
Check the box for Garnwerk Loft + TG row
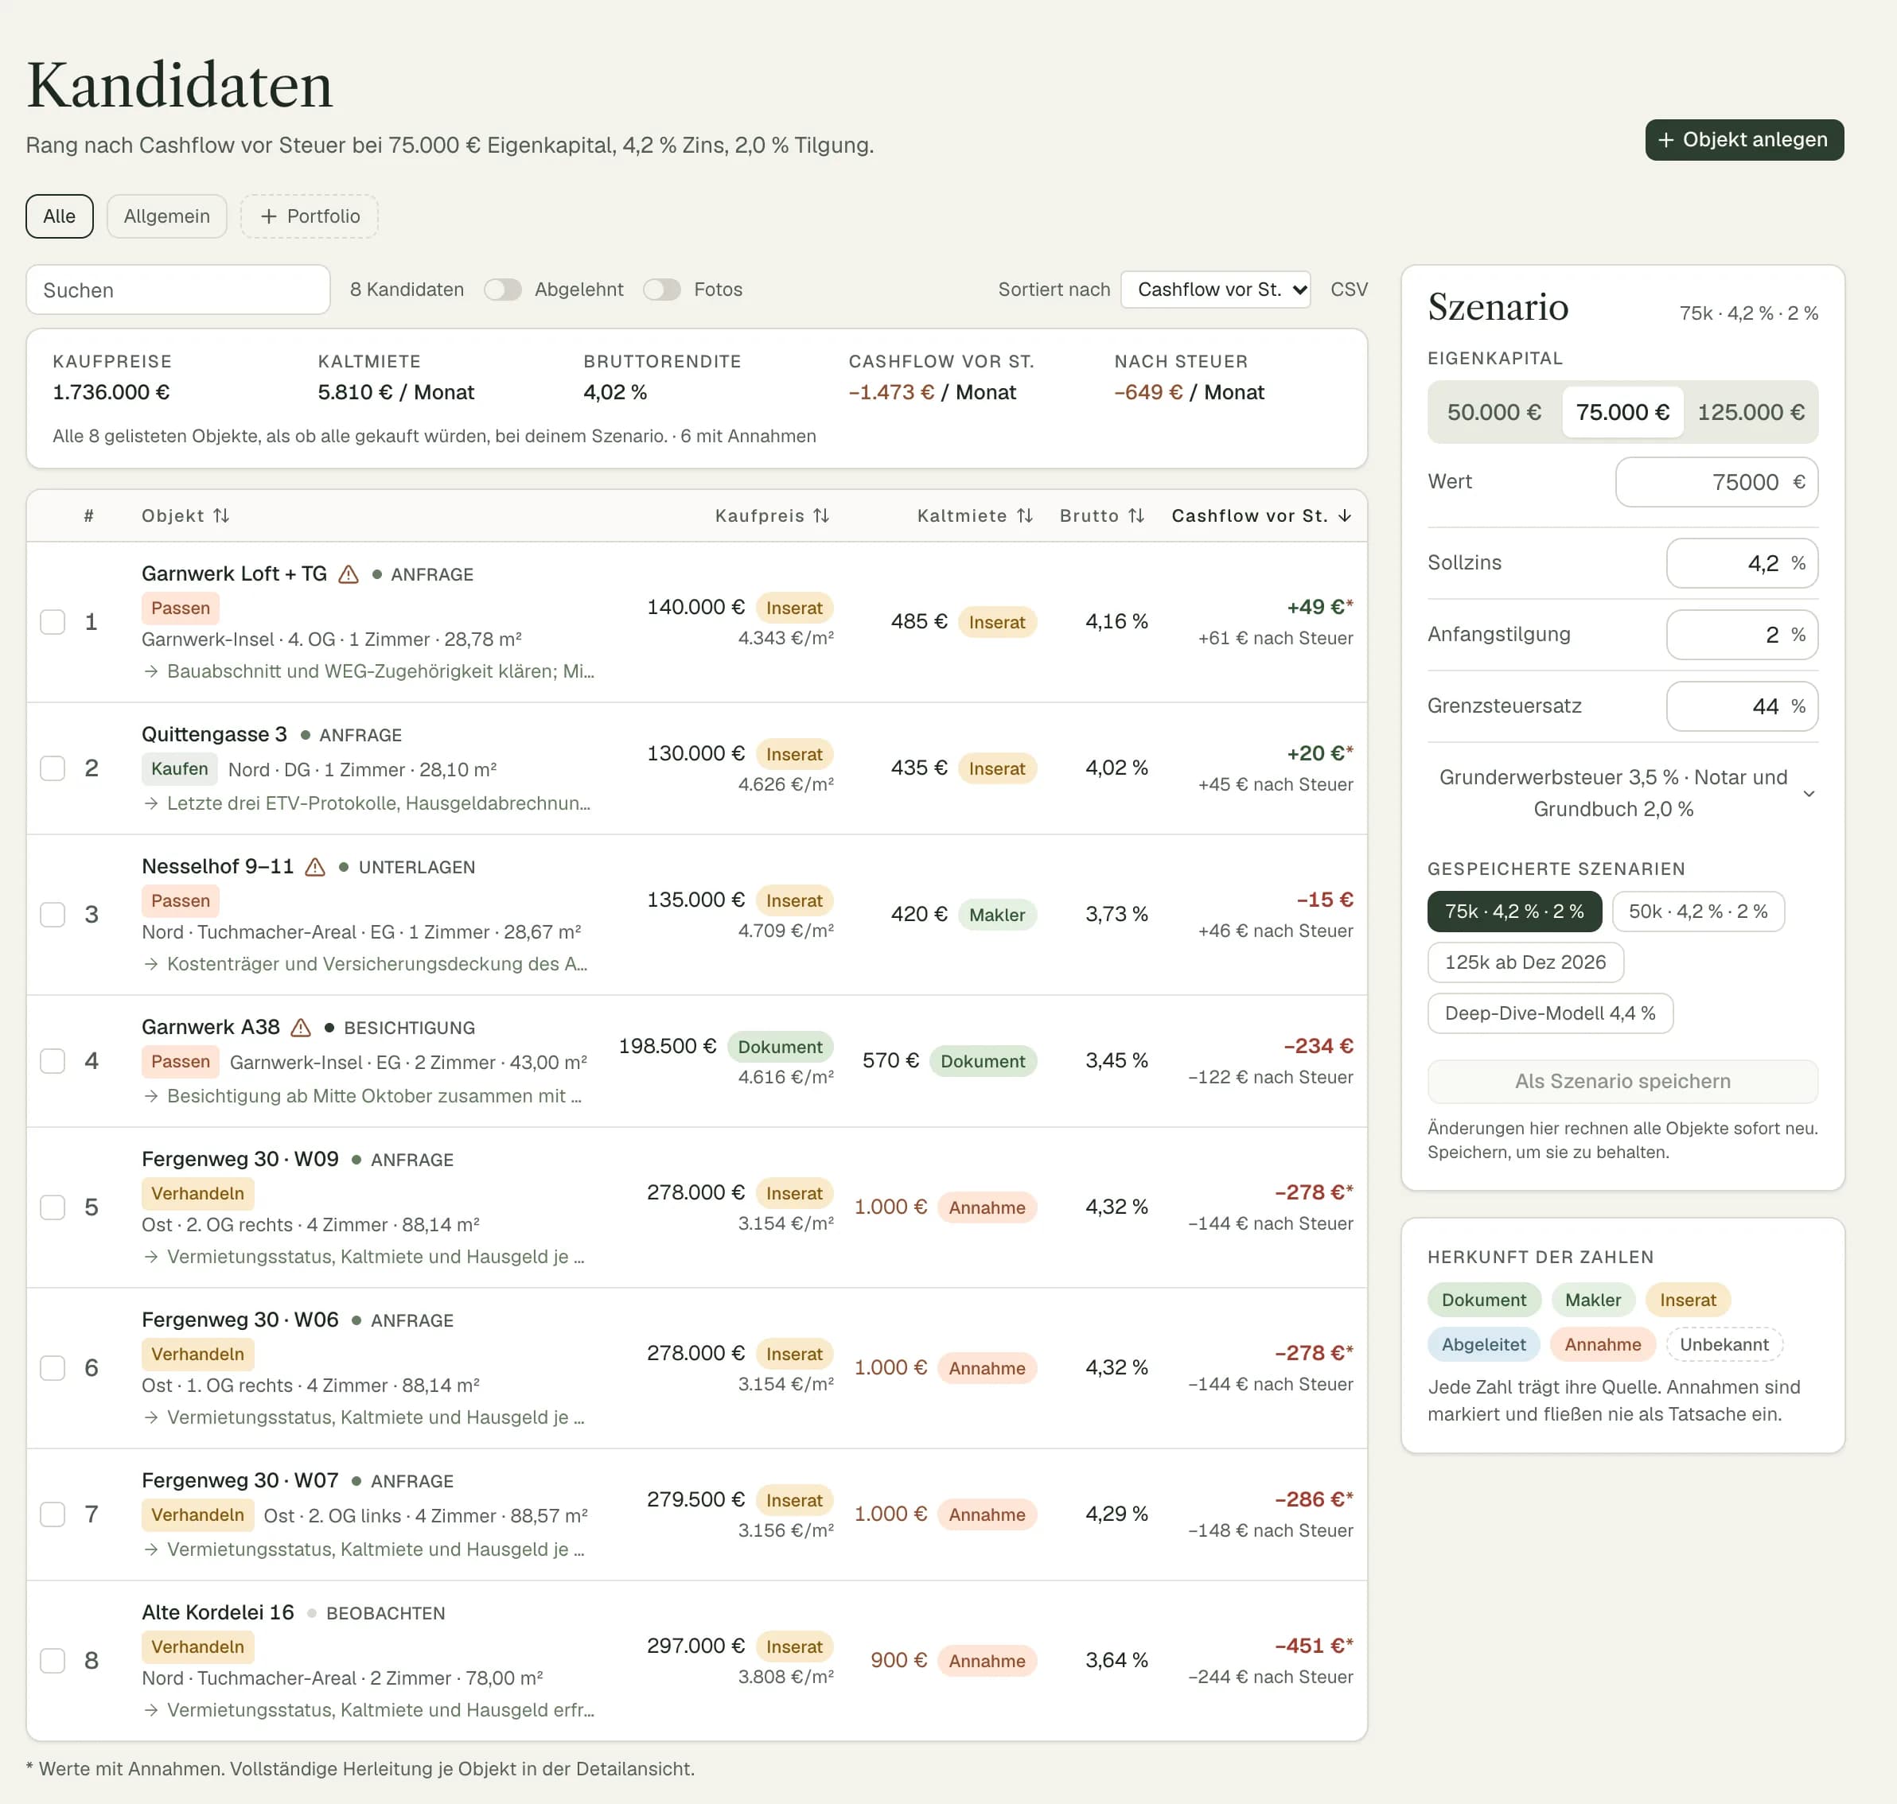53,621
